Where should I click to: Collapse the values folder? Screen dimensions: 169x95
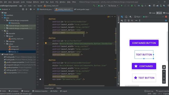click(x=4, y=44)
